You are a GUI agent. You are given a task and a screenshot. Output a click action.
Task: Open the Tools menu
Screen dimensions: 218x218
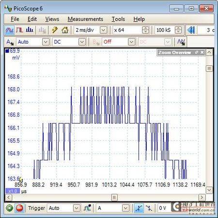point(118,19)
